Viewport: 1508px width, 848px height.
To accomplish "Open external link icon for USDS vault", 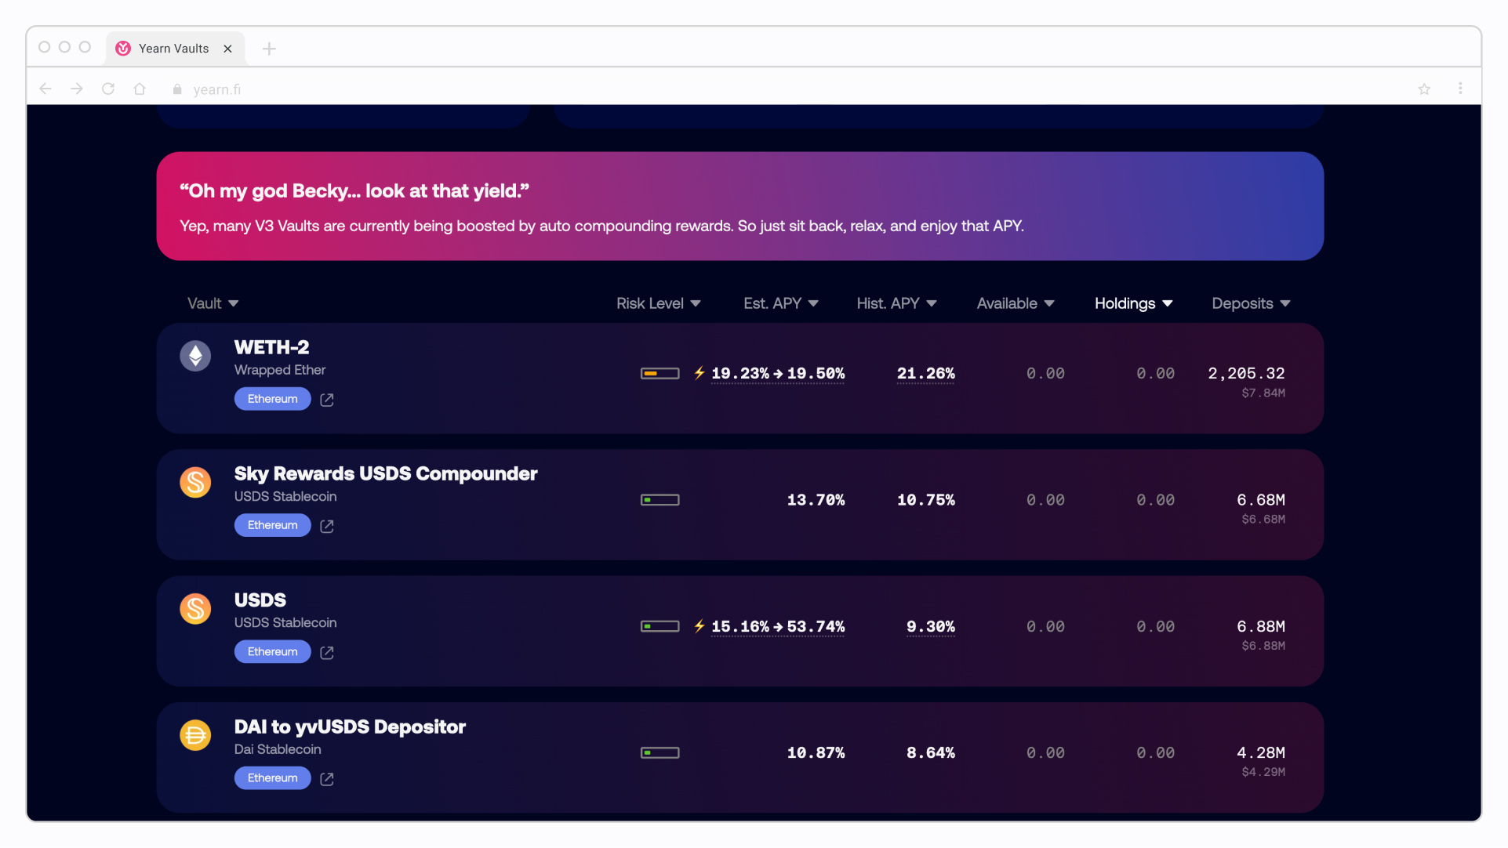I will pyautogui.click(x=327, y=653).
